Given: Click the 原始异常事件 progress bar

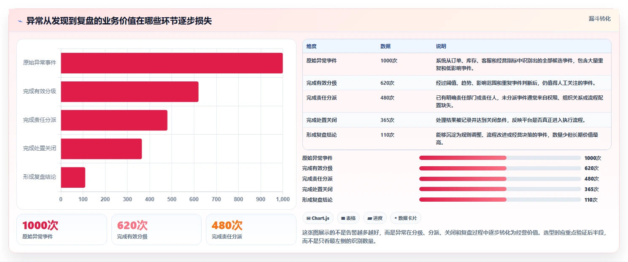Looking at the screenshot, I should pyautogui.click(x=500, y=158).
